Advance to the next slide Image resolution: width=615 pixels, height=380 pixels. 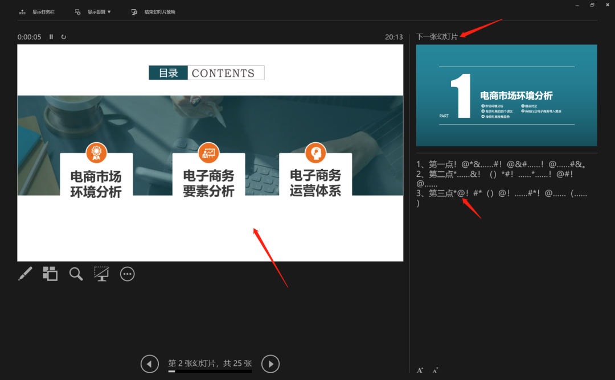(270, 364)
